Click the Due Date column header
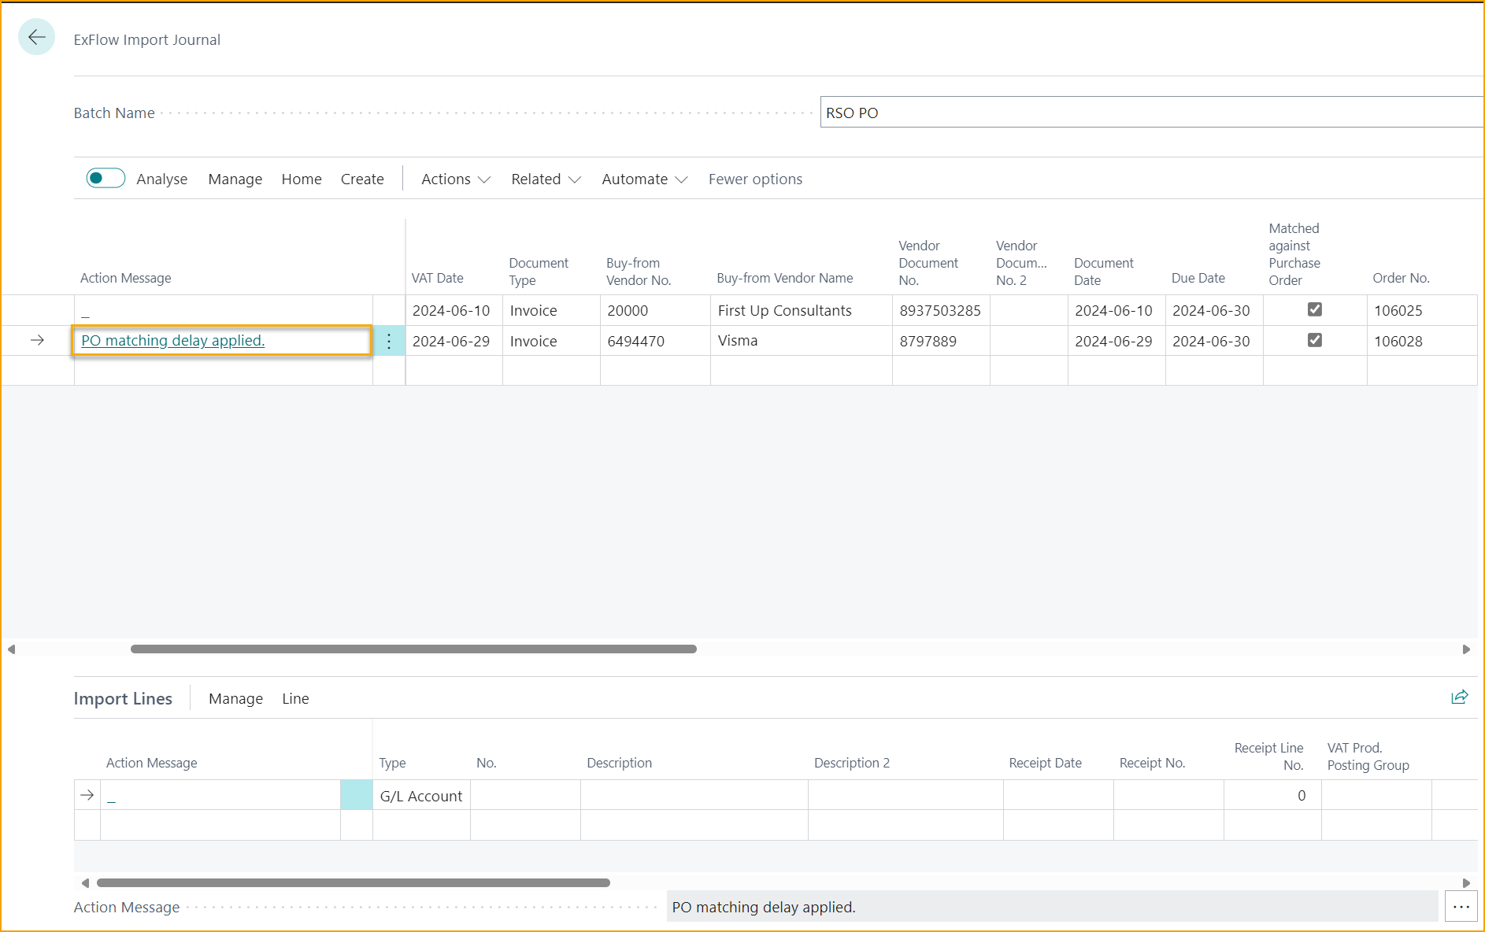The height and width of the screenshot is (932, 1485). [1198, 278]
